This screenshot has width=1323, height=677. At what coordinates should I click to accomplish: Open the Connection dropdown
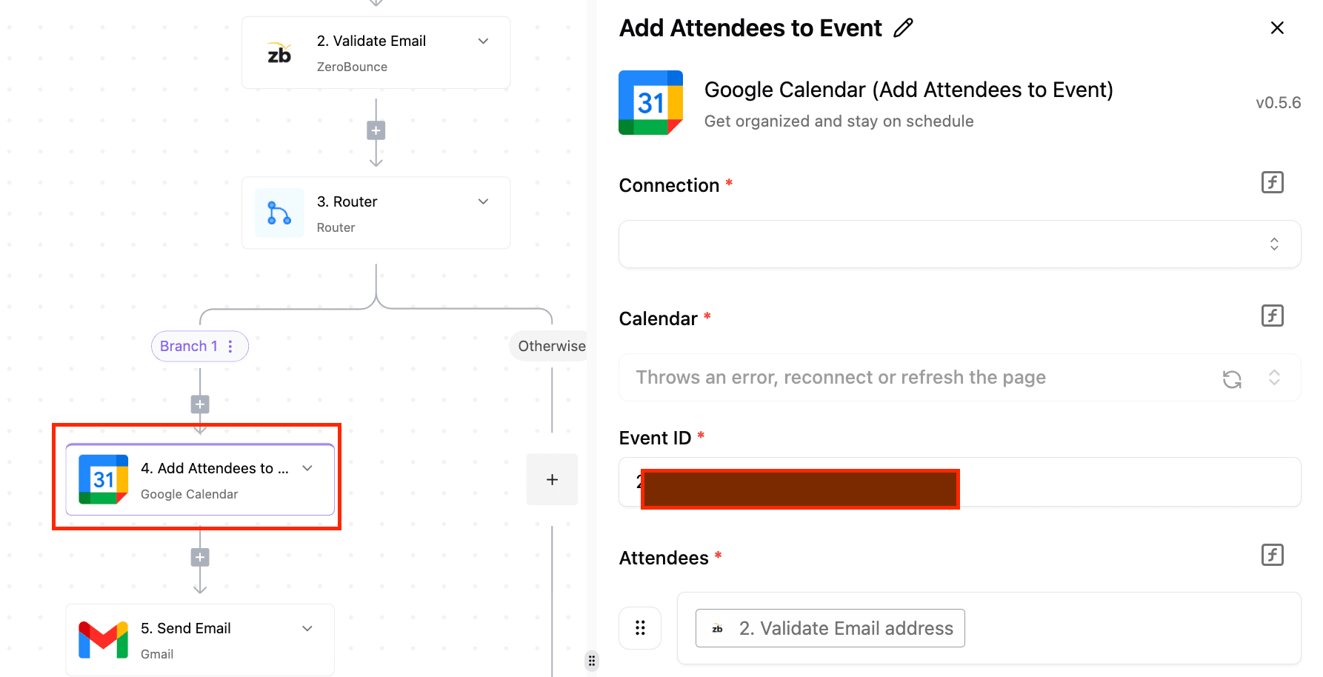point(959,244)
